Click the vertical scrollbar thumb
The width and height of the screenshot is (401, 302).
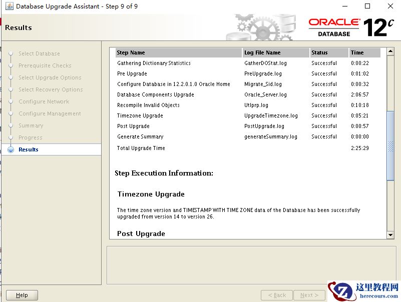[390, 145]
